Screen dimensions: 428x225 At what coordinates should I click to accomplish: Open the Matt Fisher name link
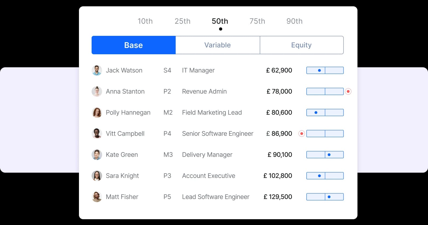(x=122, y=197)
